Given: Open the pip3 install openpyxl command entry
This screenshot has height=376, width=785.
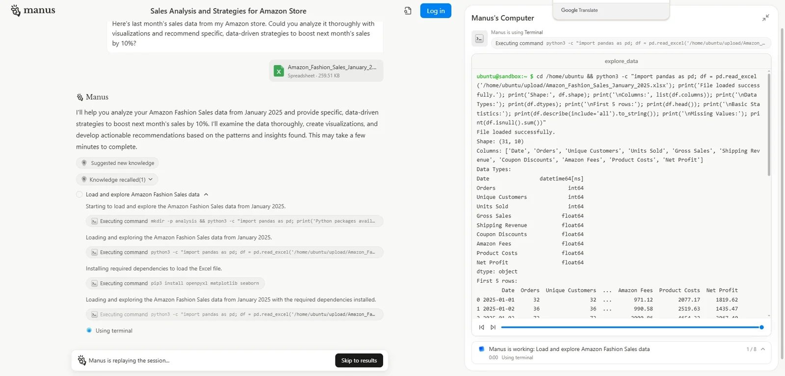Looking at the screenshot, I should (x=175, y=283).
